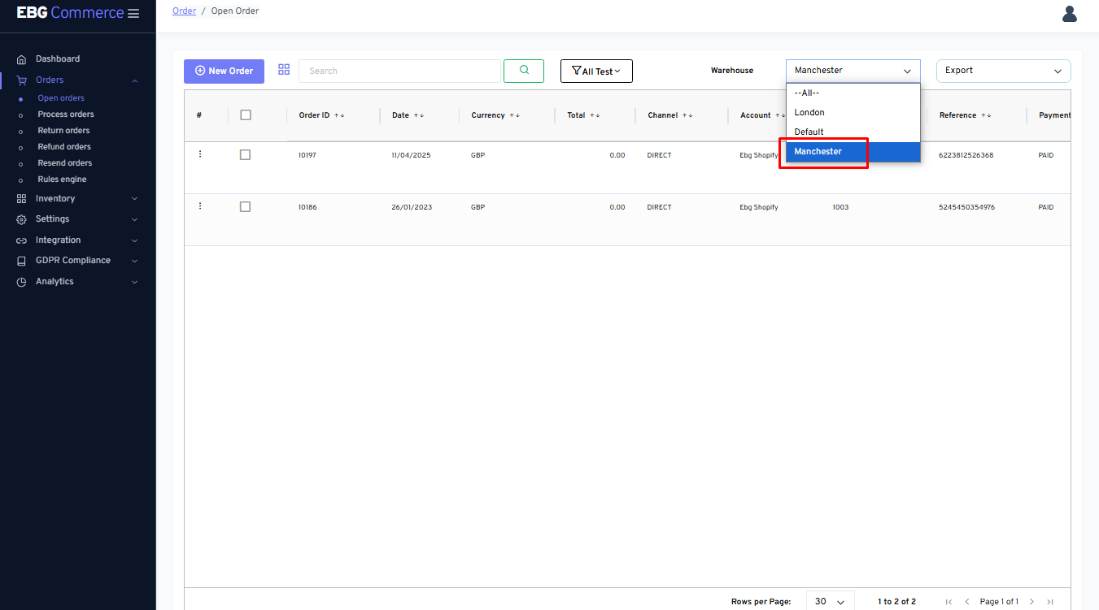Open the Export dropdown
The image size is (1099, 610).
tap(1003, 71)
